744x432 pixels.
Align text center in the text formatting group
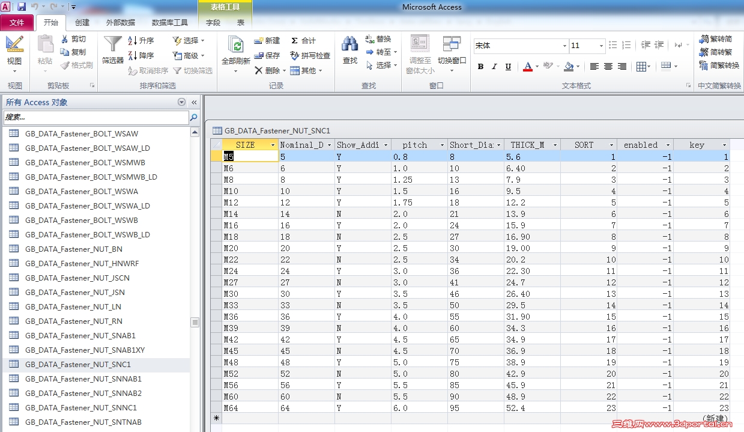(x=608, y=67)
